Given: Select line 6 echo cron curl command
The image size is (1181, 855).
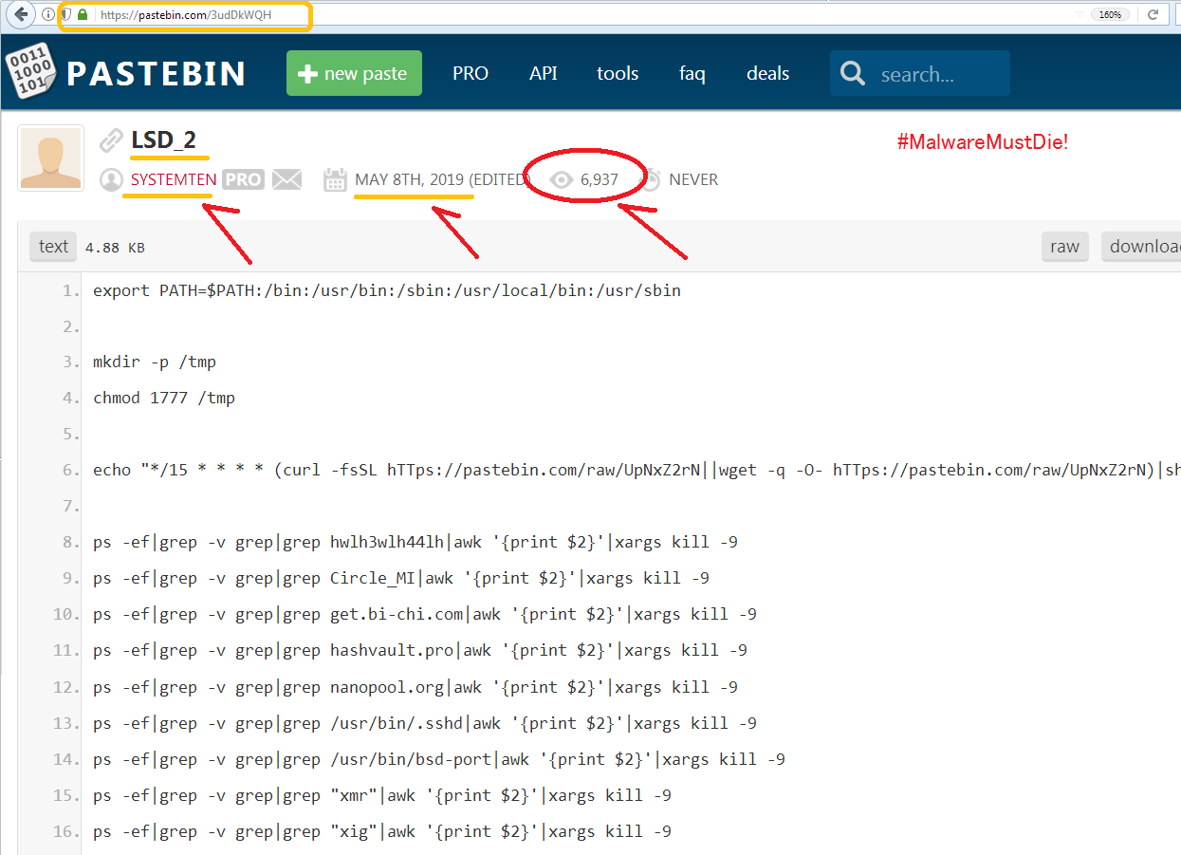Looking at the screenshot, I should (637, 471).
